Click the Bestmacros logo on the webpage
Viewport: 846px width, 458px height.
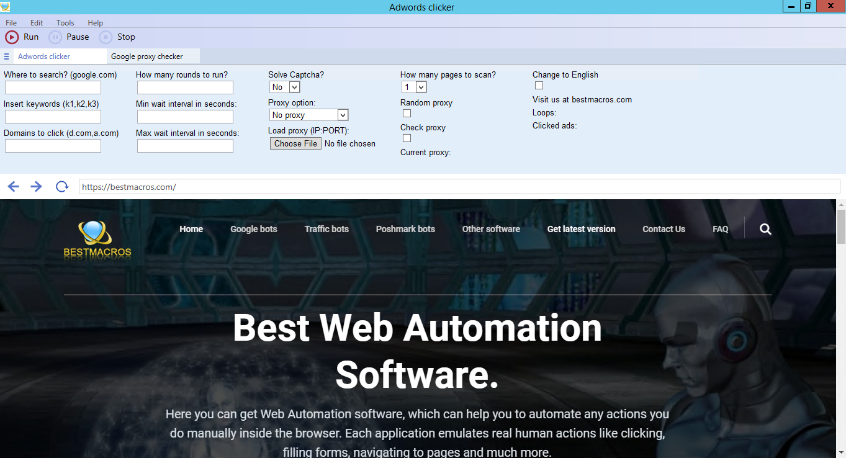click(97, 239)
